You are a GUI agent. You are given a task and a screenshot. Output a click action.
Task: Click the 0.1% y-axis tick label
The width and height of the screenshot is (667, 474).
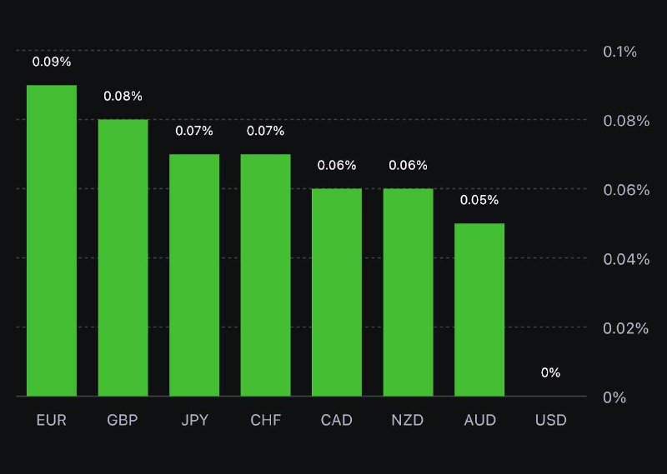tap(619, 52)
